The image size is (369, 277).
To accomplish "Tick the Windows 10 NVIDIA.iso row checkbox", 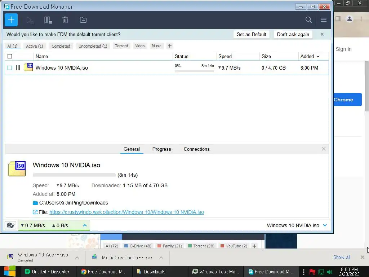I will 10,68.
